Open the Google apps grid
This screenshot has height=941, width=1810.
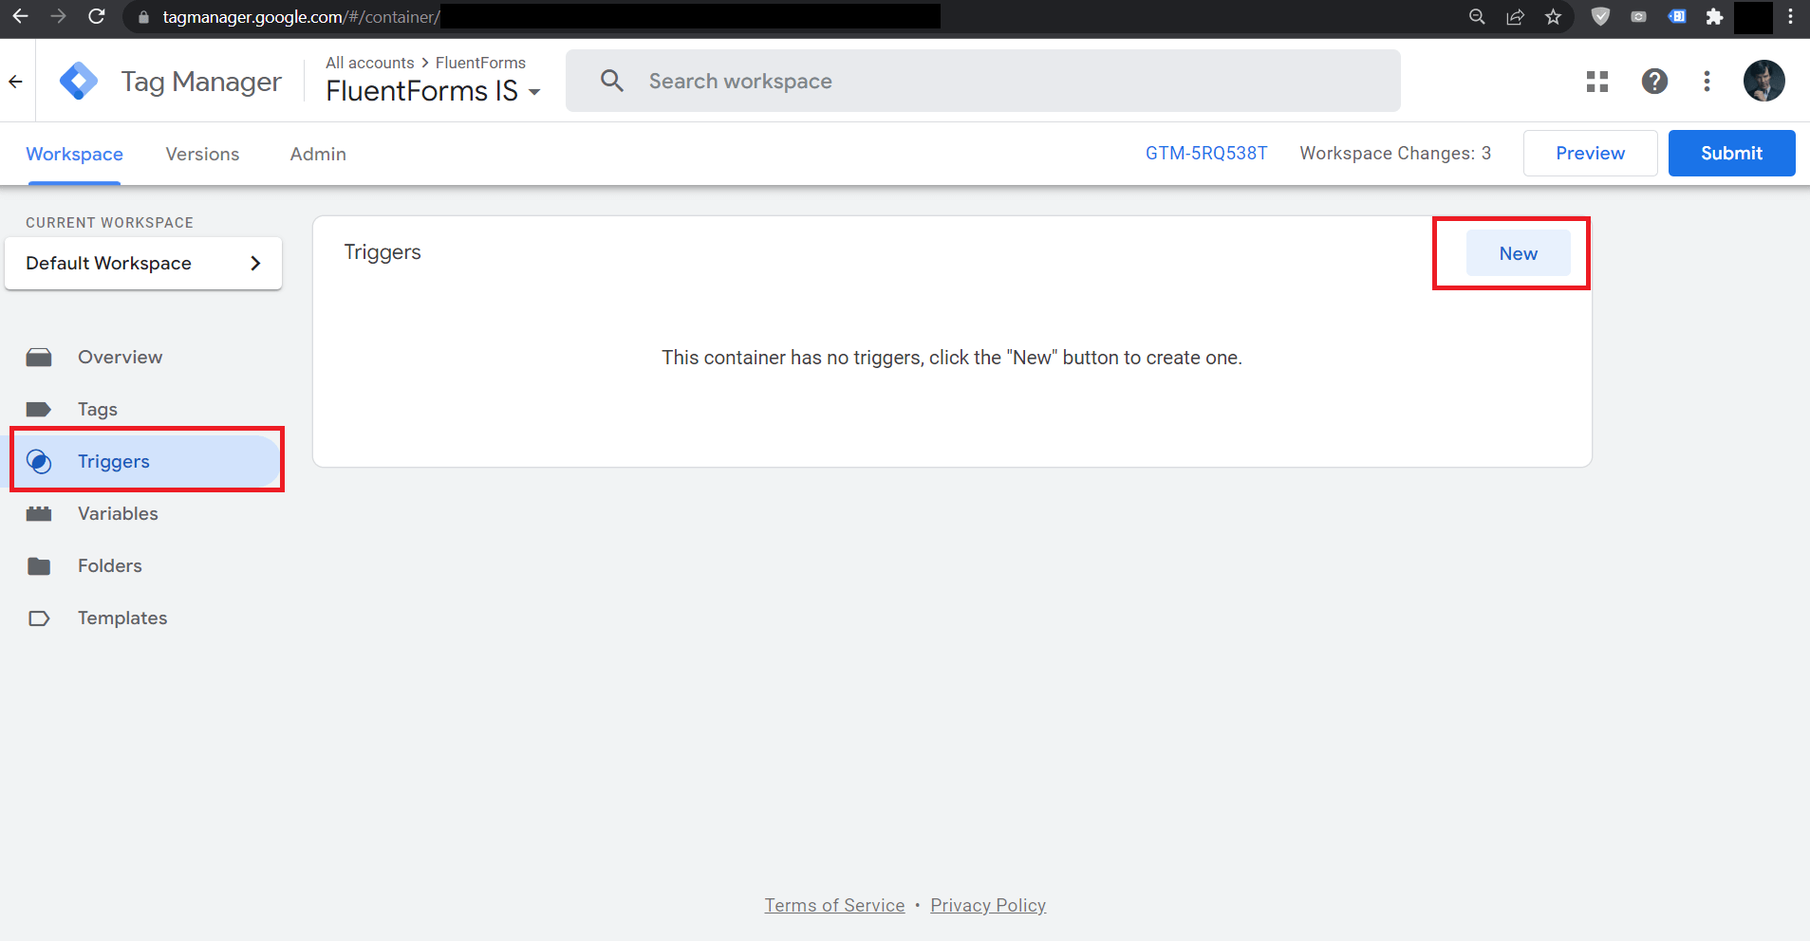(x=1596, y=82)
